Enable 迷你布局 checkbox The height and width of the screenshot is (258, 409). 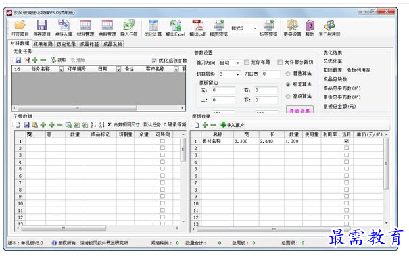coord(247,62)
